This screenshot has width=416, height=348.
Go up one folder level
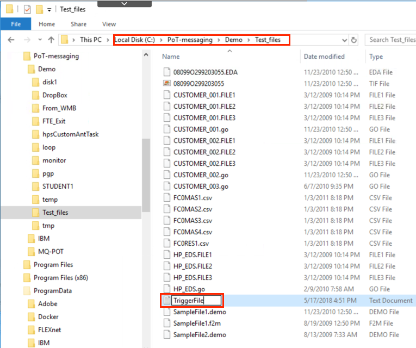[51, 40]
